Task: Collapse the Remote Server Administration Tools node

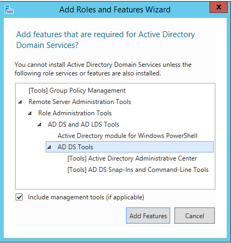Action: [x=20, y=102]
